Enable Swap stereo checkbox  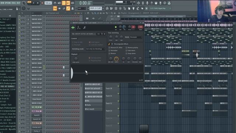126,53
